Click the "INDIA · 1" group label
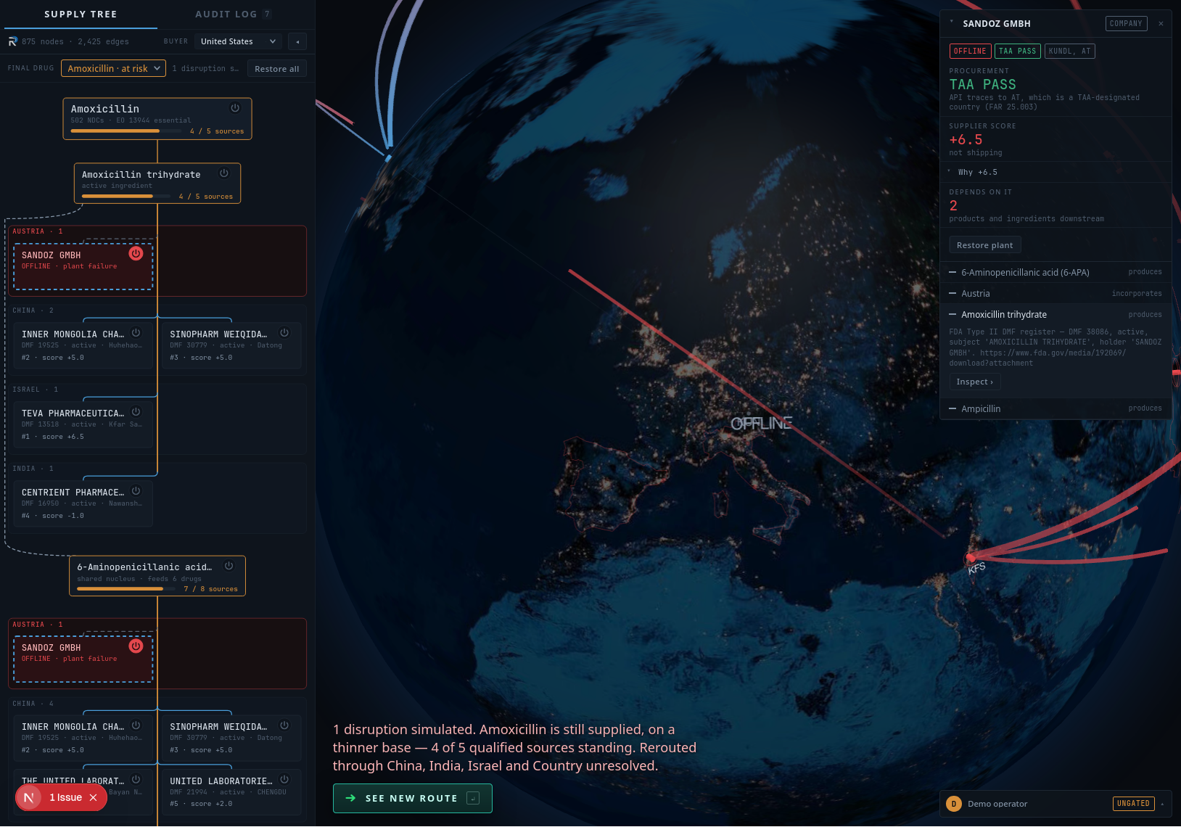Screen dimensions: 1181x827 click(x=33, y=469)
